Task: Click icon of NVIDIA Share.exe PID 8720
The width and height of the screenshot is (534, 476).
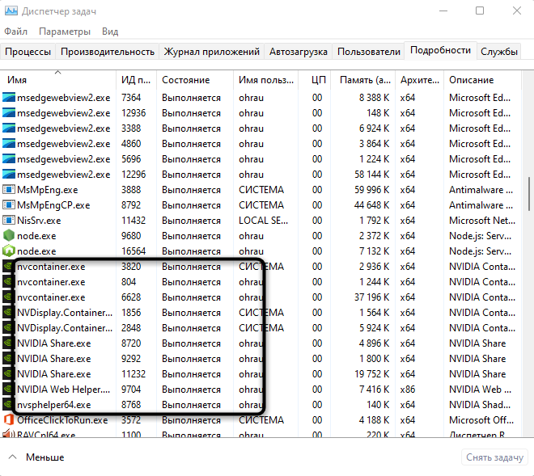Action: pyautogui.click(x=7, y=343)
